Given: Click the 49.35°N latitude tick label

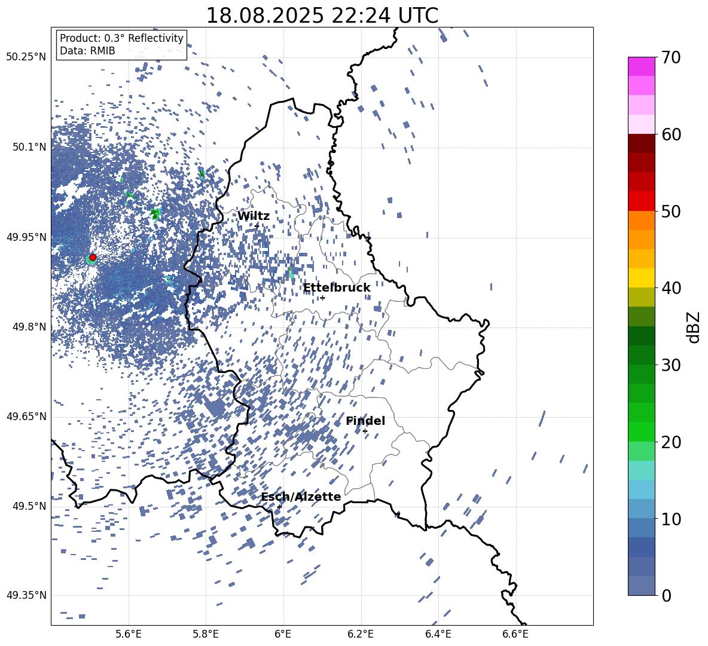Looking at the screenshot, I should tap(26, 595).
